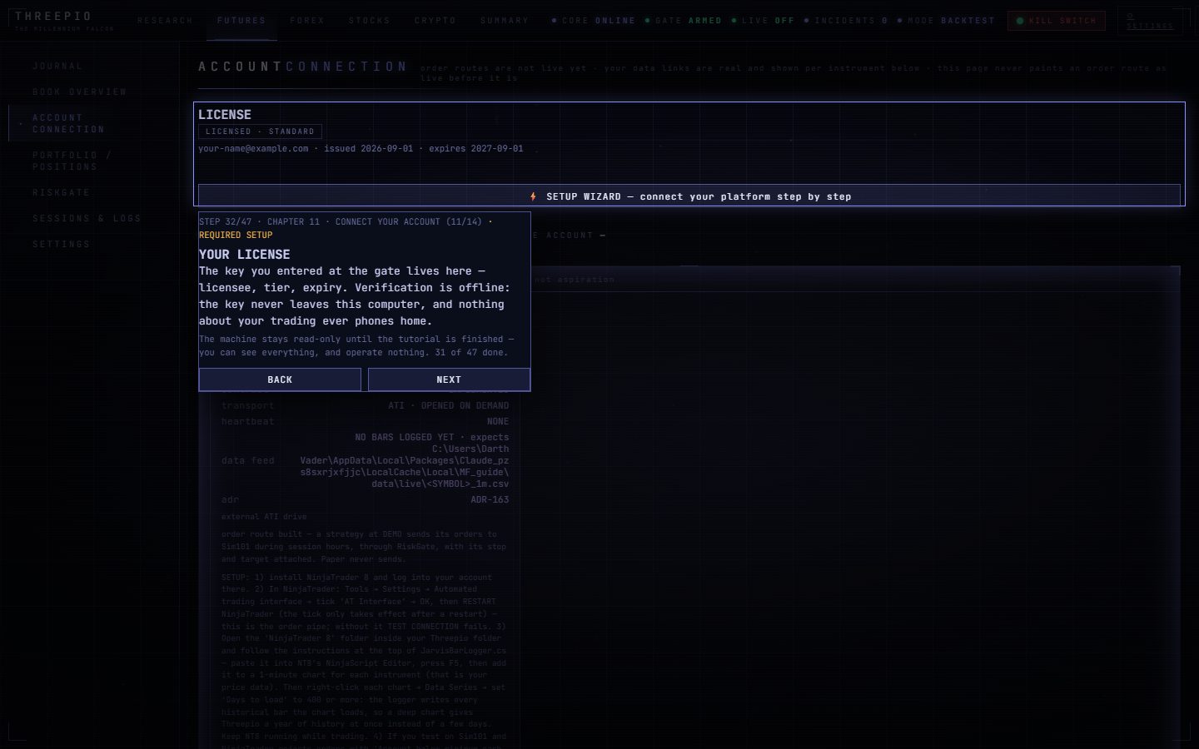Click the license email and expiry line
The image size is (1199, 749).
pyautogui.click(x=361, y=149)
